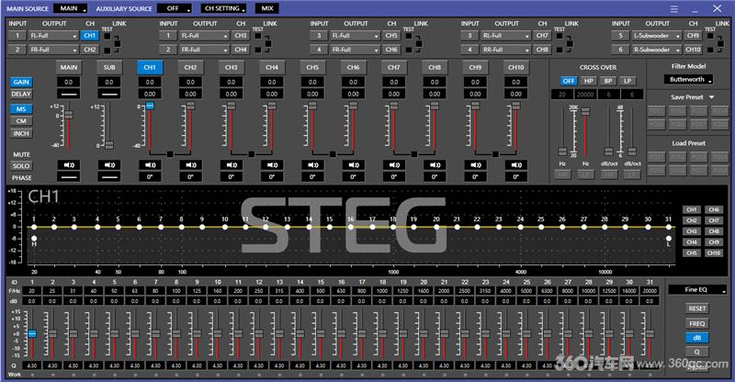Click the link square between CH9 and CH10 faders

point(495,154)
